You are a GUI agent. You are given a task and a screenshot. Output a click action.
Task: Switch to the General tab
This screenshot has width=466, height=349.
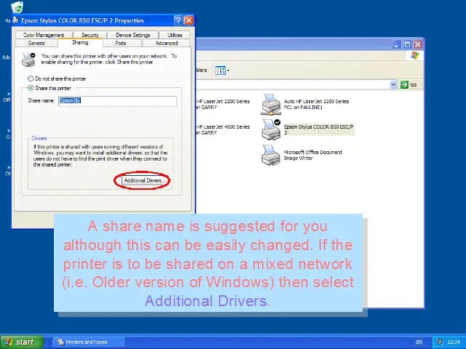36,43
